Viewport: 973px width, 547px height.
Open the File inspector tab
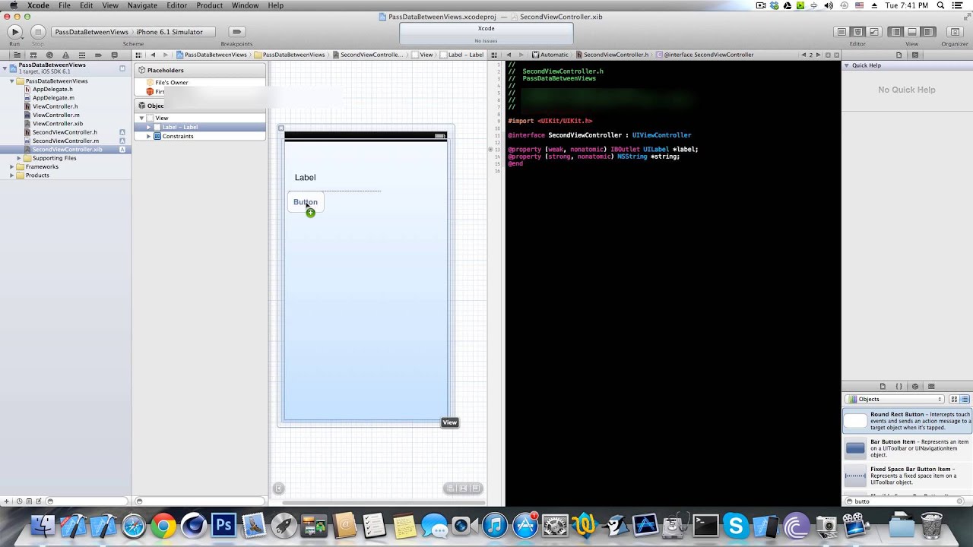pos(899,55)
